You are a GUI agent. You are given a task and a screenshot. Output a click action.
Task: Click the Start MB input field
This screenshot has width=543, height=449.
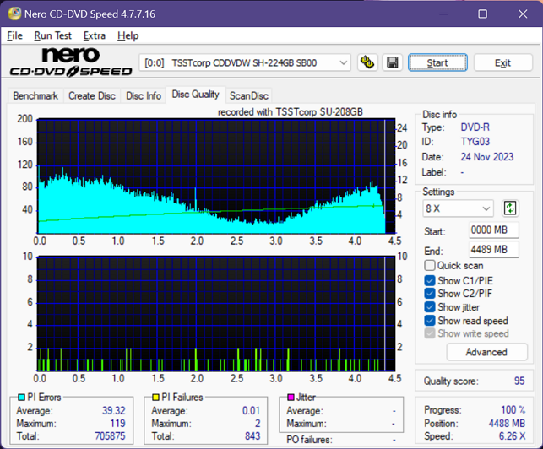(x=494, y=230)
